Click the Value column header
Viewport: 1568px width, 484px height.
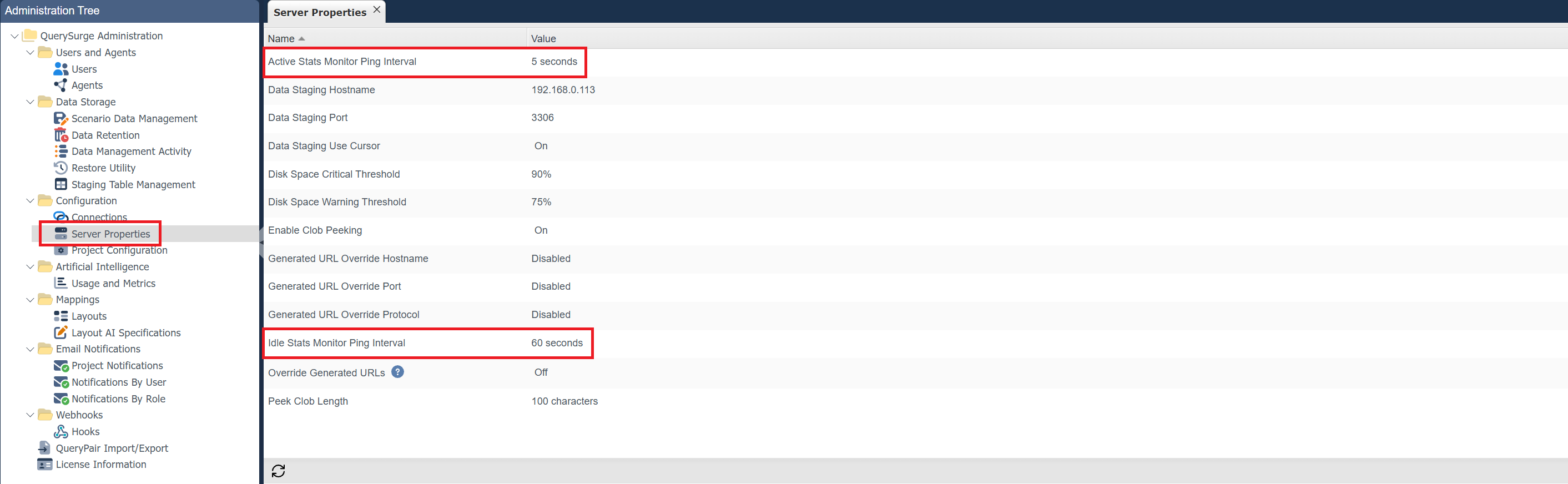coord(543,38)
